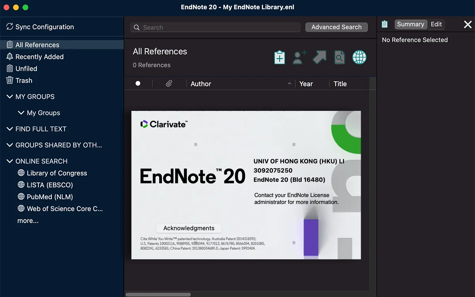Click the Sync Configuration icon
The height and width of the screenshot is (297, 475).
(x=9, y=27)
